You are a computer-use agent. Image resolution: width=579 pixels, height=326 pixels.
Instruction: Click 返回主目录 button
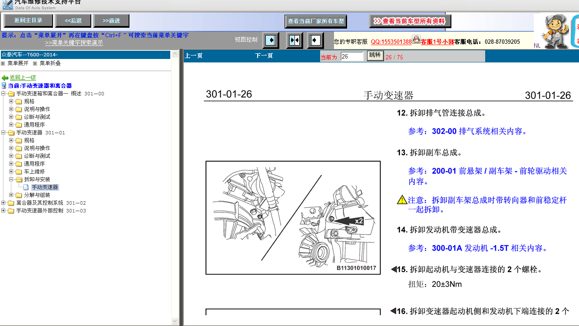click(28, 20)
